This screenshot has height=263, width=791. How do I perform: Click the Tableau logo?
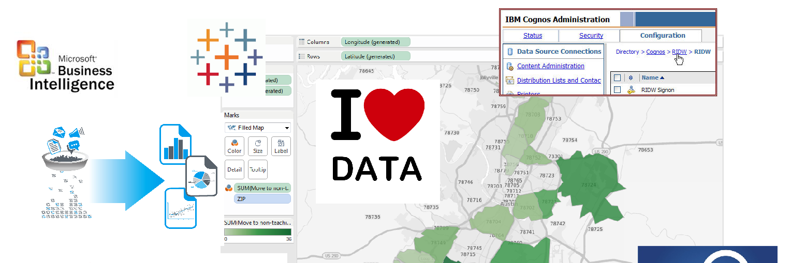[226, 57]
